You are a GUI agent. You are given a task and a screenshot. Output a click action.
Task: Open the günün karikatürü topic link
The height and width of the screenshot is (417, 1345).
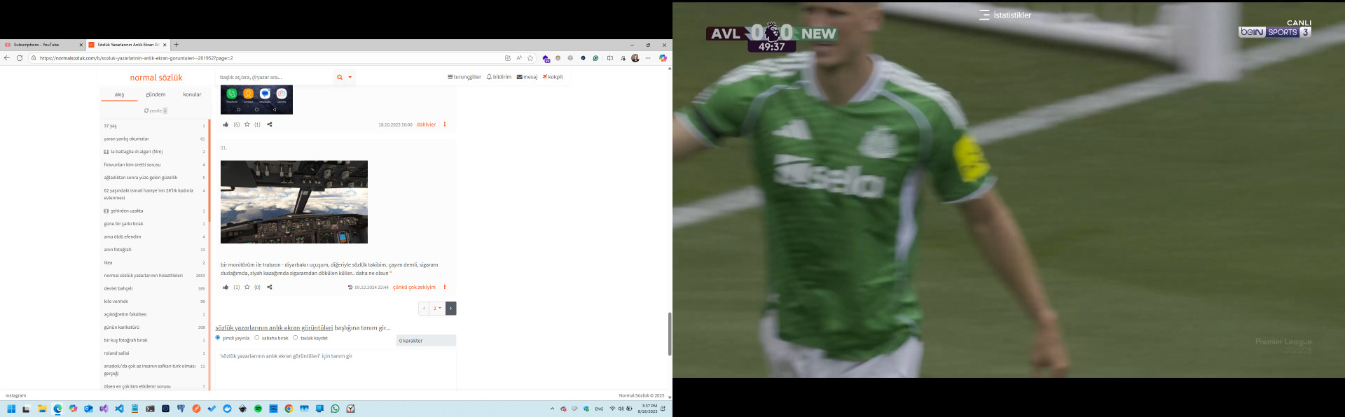point(122,327)
